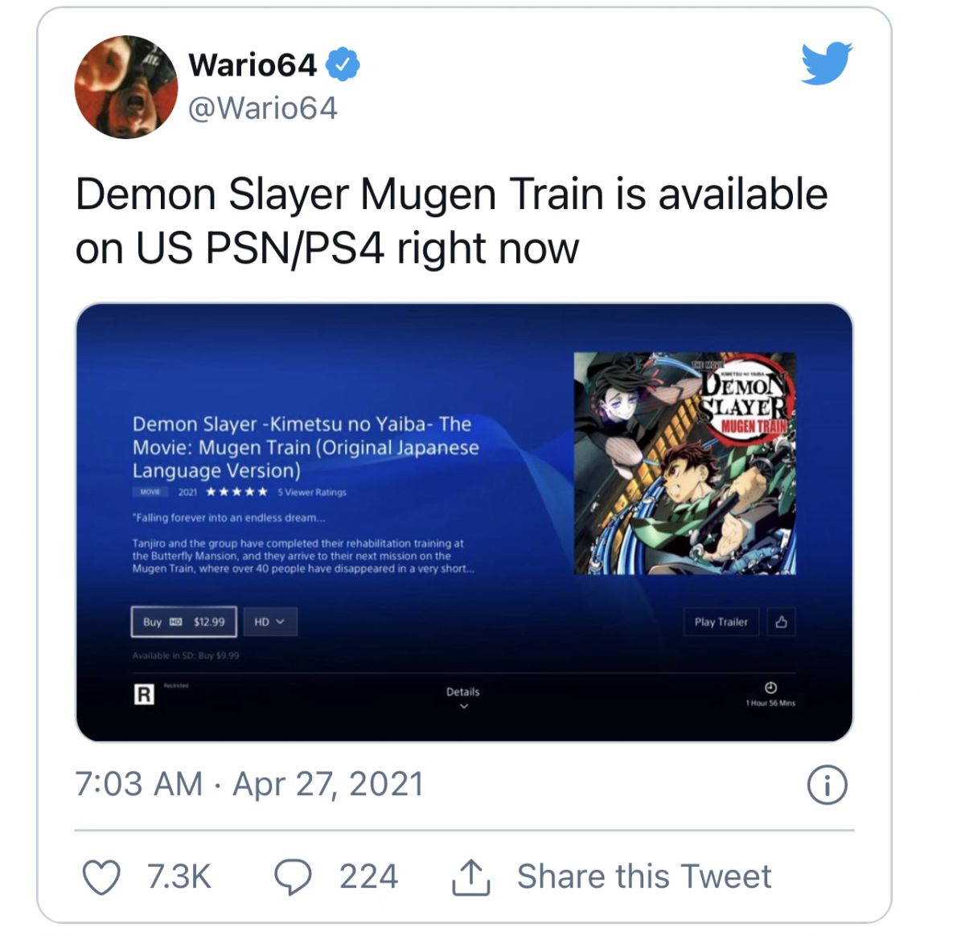The height and width of the screenshot is (936, 965).
Task: Click the blue verified badge
Action: pos(343,64)
